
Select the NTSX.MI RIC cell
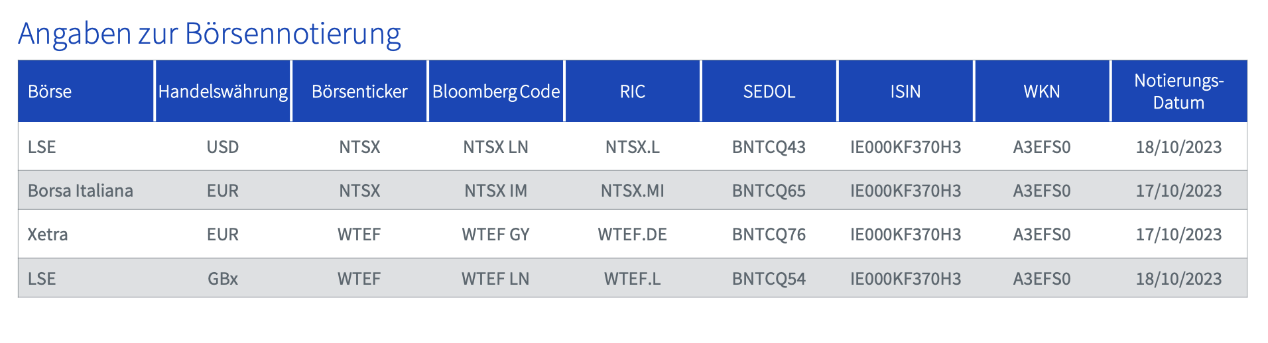(633, 191)
